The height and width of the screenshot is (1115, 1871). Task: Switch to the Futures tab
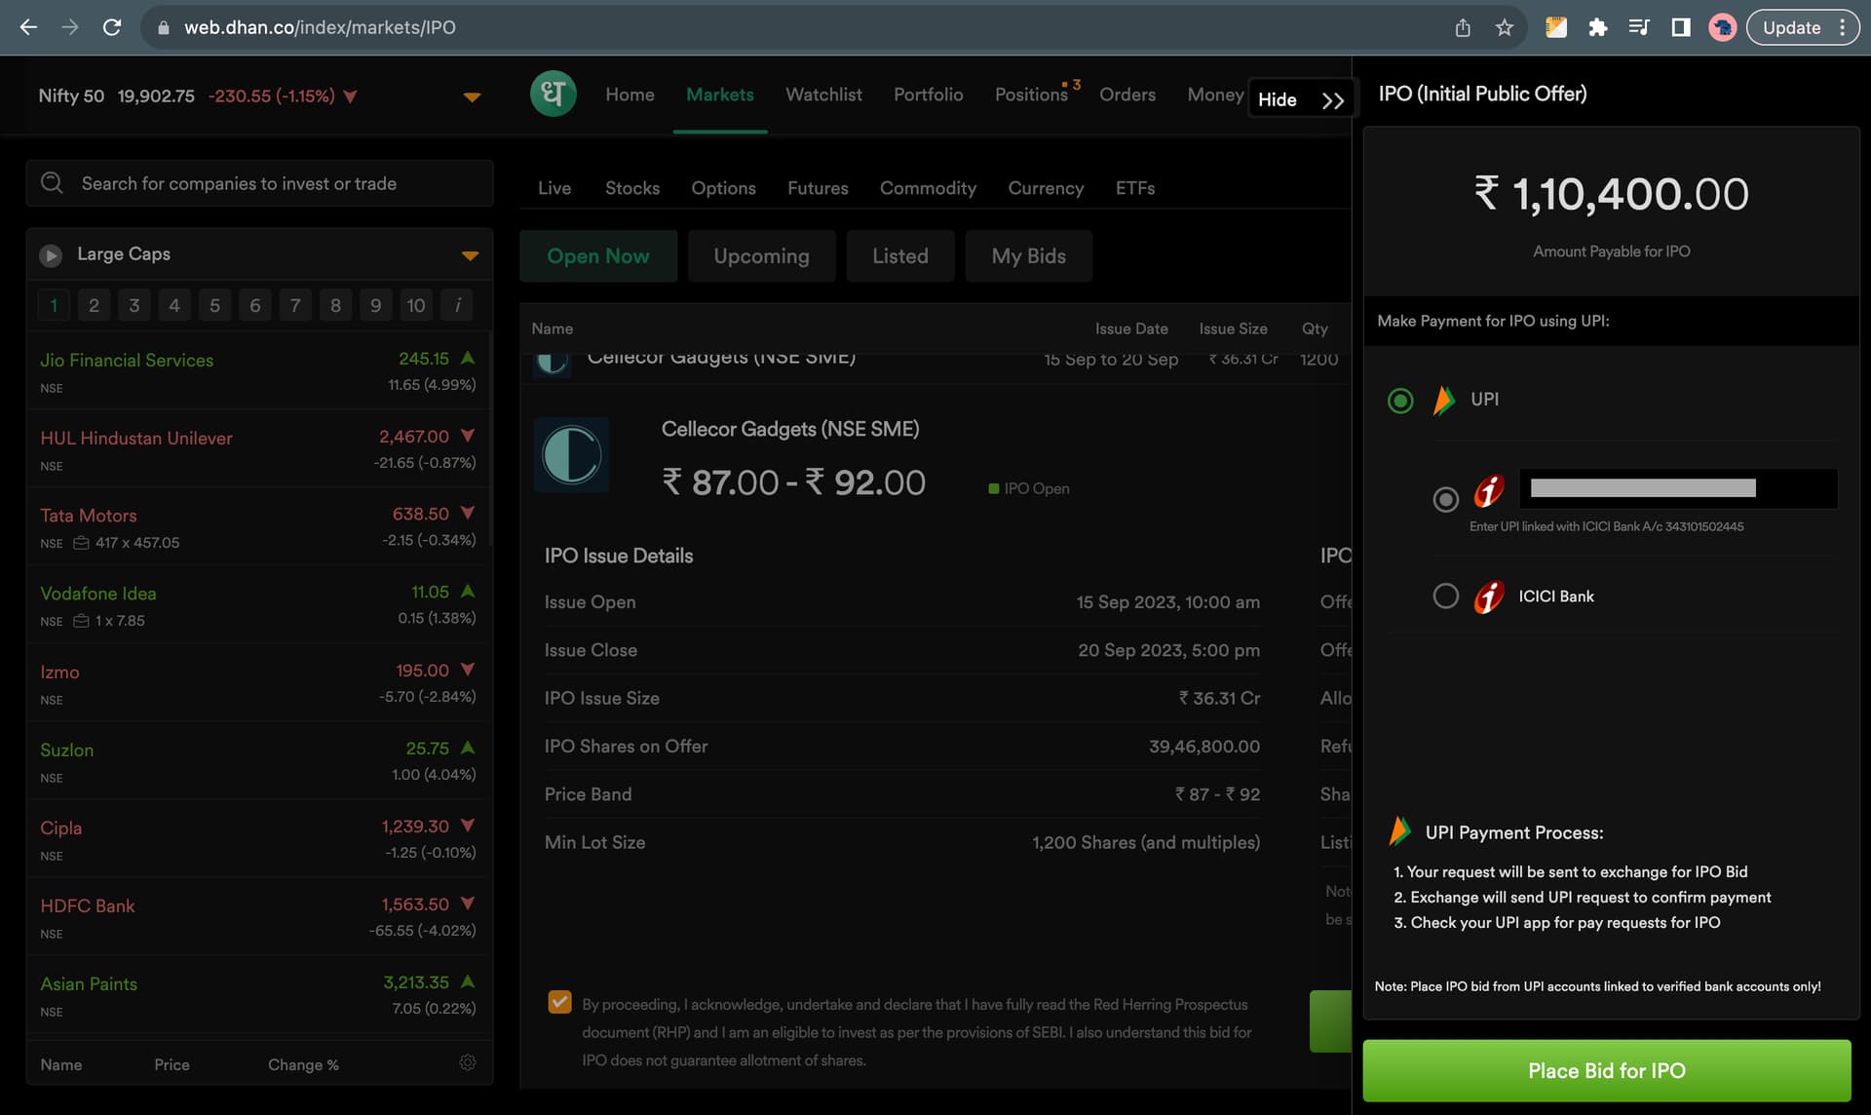(x=818, y=188)
